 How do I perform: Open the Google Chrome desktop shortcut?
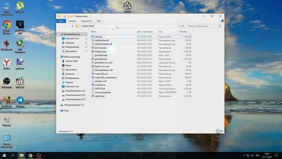click(7, 27)
